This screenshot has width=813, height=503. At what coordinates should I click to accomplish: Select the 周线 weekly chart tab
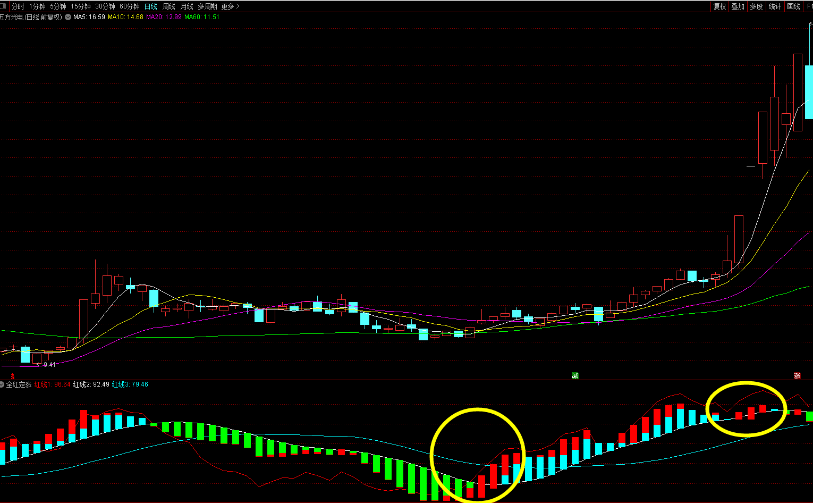click(x=169, y=6)
